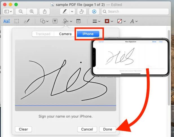
Task: Click the Cancel button
Action: [87, 129]
